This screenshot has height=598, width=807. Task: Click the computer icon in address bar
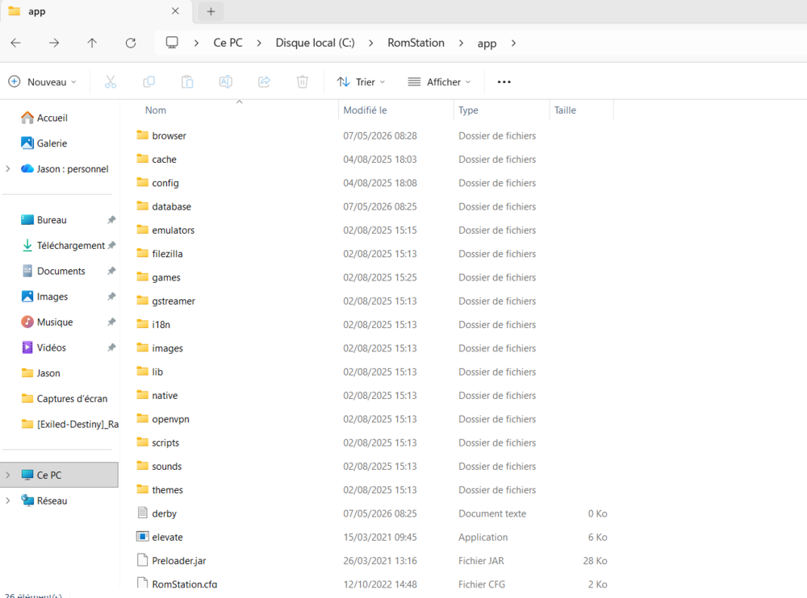coord(172,43)
